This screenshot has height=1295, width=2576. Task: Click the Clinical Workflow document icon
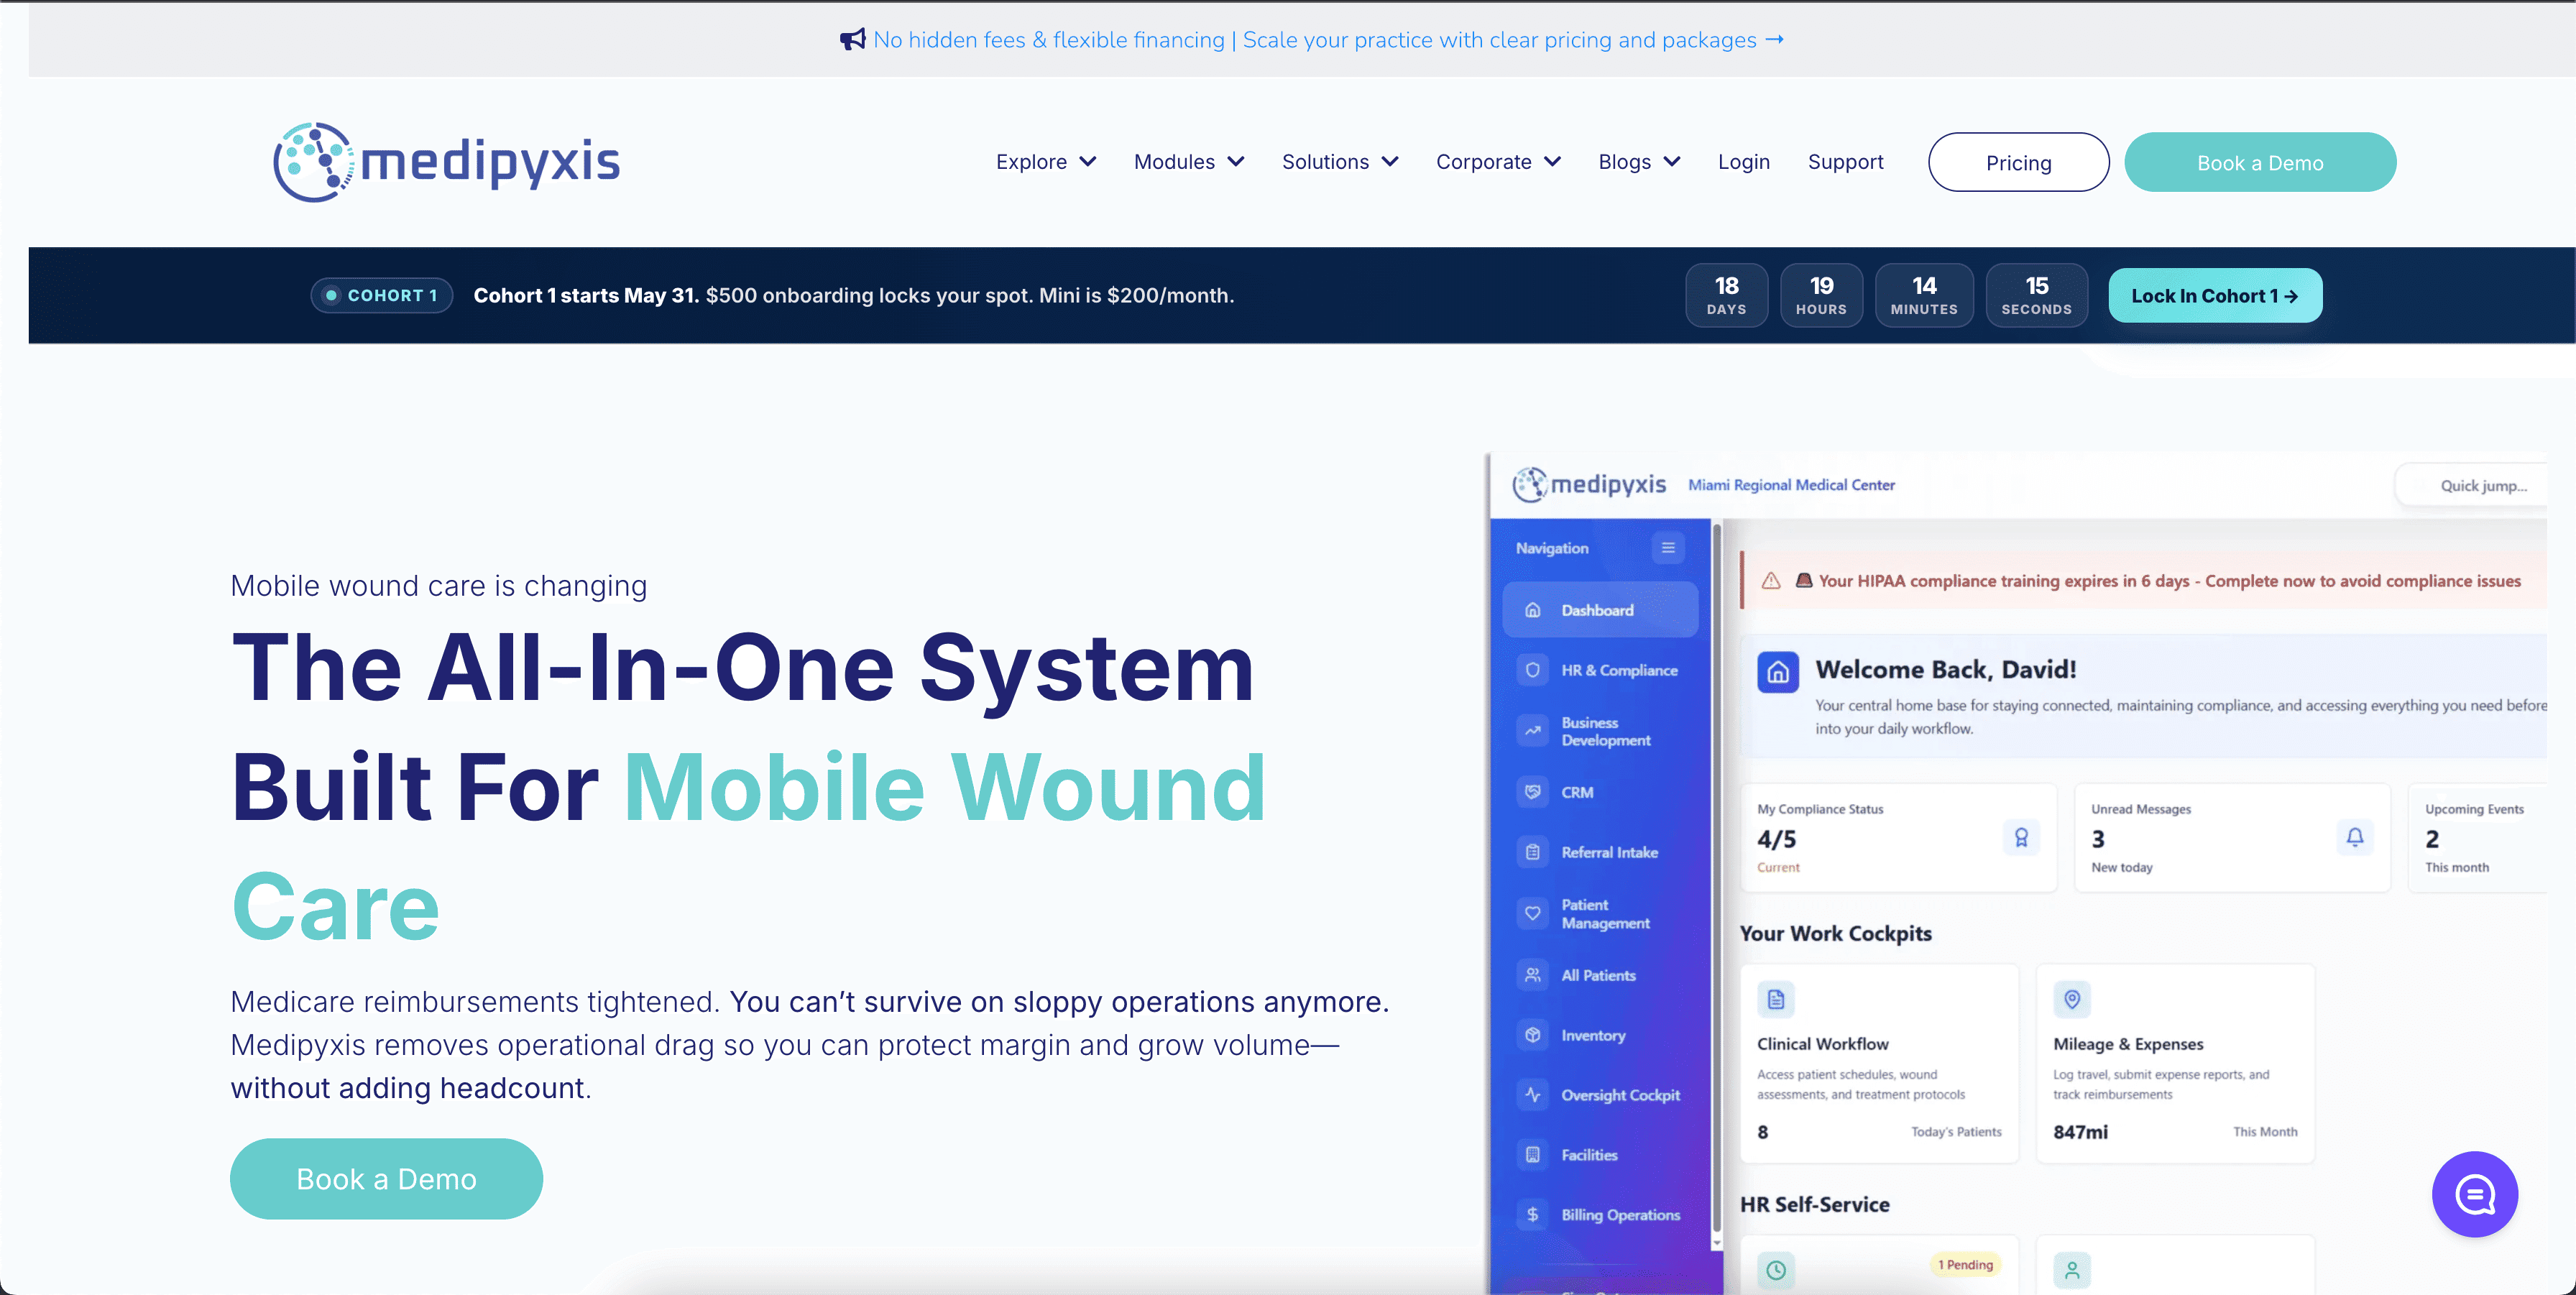pos(1776,999)
